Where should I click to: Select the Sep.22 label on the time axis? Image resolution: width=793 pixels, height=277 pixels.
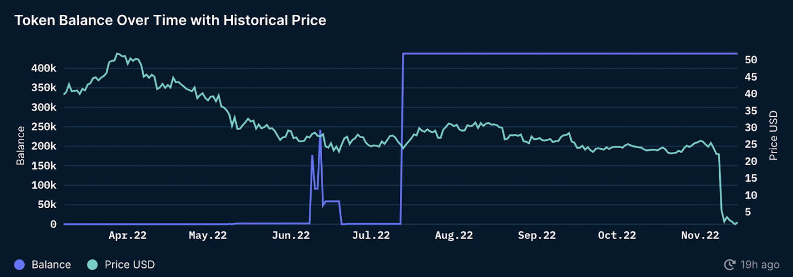point(536,236)
